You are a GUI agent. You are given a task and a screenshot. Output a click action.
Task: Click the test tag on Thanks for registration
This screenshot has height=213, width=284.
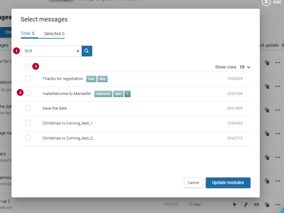(x=91, y=79)
